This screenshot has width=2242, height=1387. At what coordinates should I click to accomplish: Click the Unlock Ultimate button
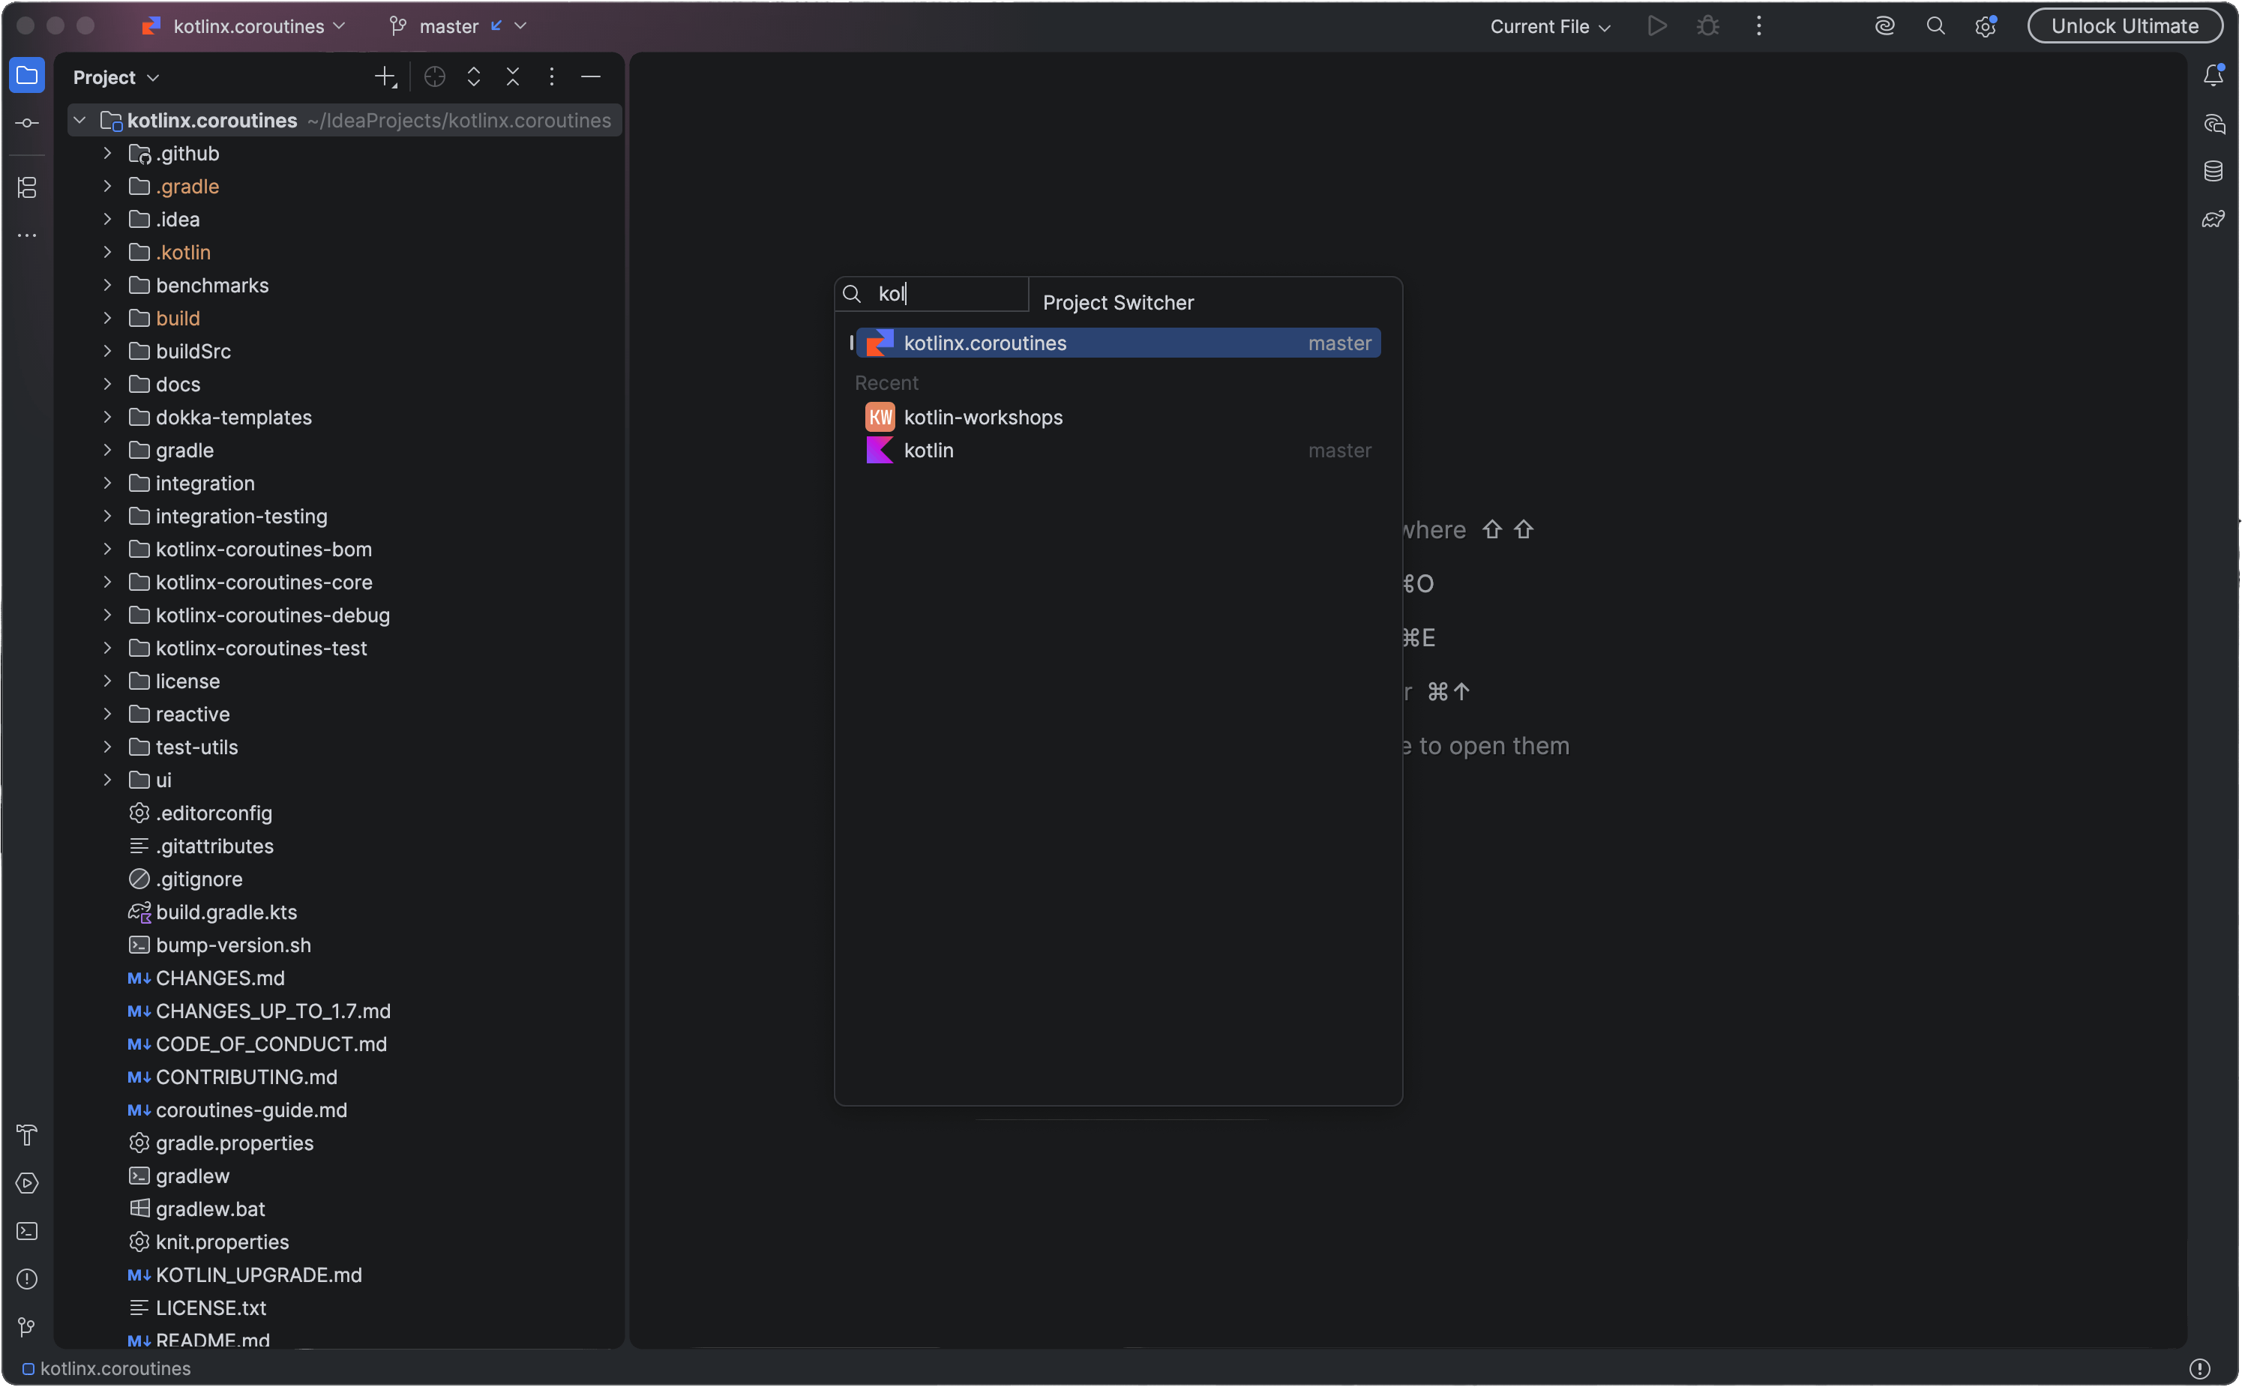(2124, 25)
